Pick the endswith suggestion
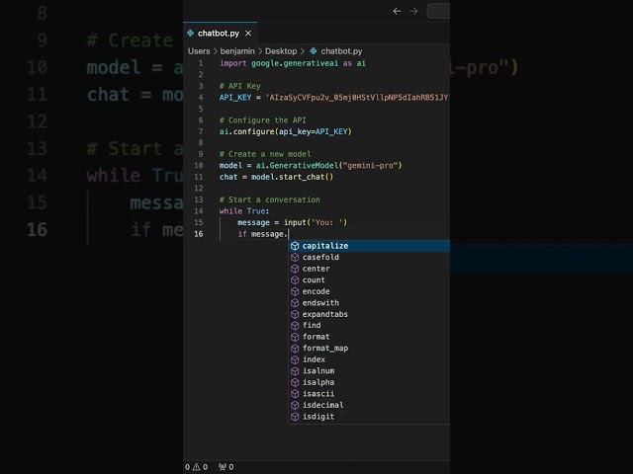 369,303
